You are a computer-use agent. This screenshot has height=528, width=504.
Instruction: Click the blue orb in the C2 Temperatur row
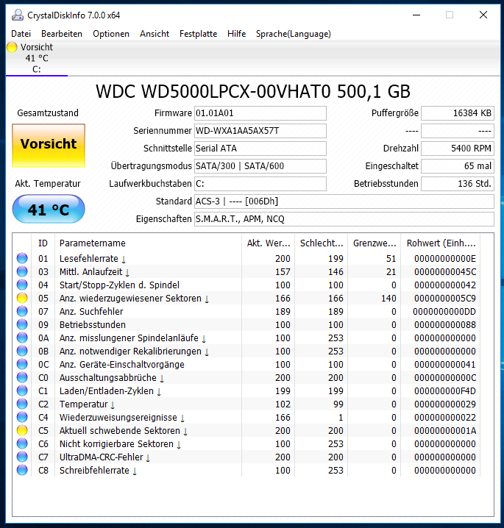pos(22,404)
